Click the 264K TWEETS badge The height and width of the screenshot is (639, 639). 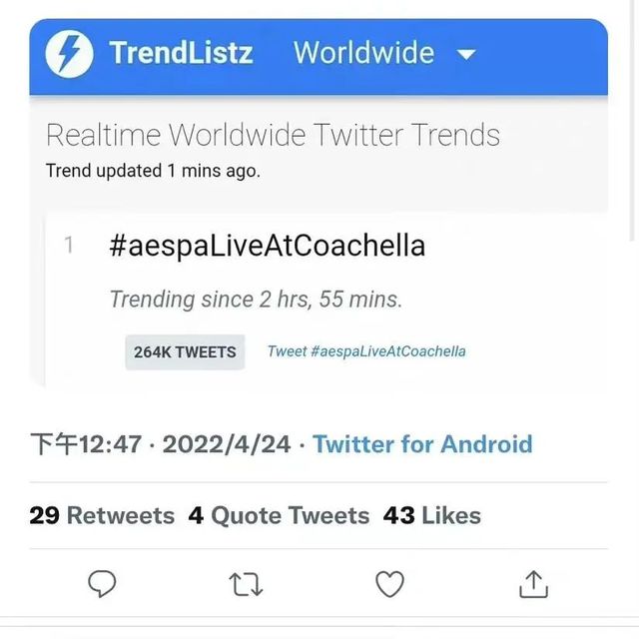(x=185, y=352)
